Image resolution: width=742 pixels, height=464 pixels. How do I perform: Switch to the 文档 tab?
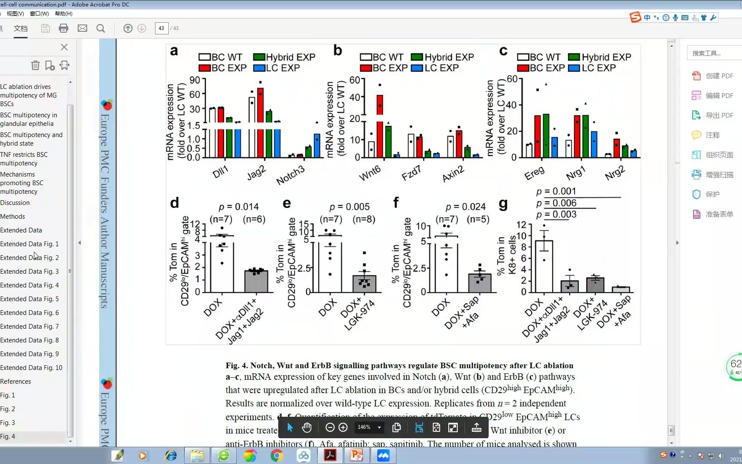(21, 28)
